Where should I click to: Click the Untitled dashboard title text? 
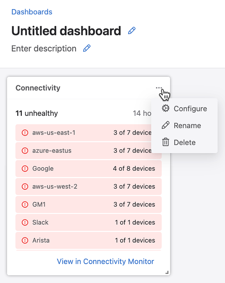click(x=66, y=31)
